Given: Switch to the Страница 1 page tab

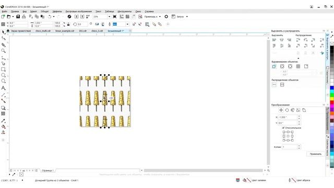Looking at the screenshot, I should point(47,171).
